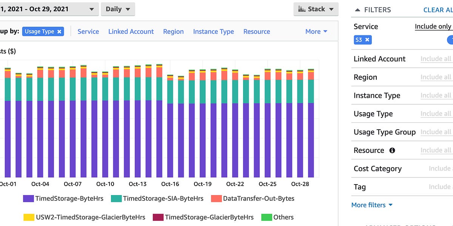Expand the More group-by options dropdown
The width and height of the screenshot is (453, 226).
point(316,32)
